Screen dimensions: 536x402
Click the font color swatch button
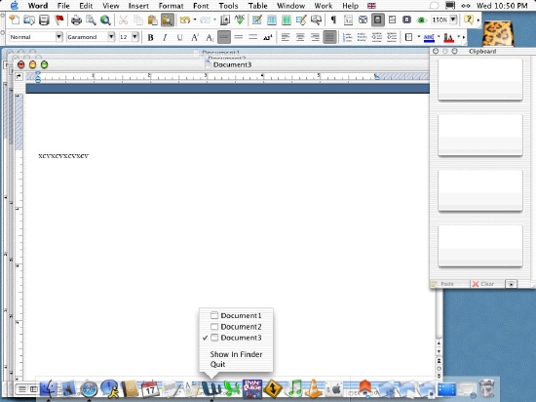coord(448,37)
